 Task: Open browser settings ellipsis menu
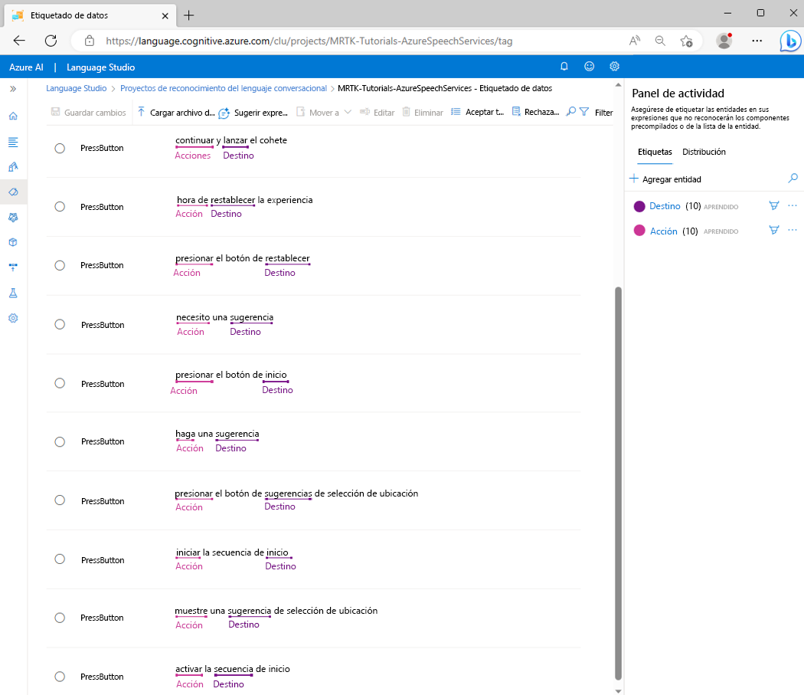coord(757,41)
